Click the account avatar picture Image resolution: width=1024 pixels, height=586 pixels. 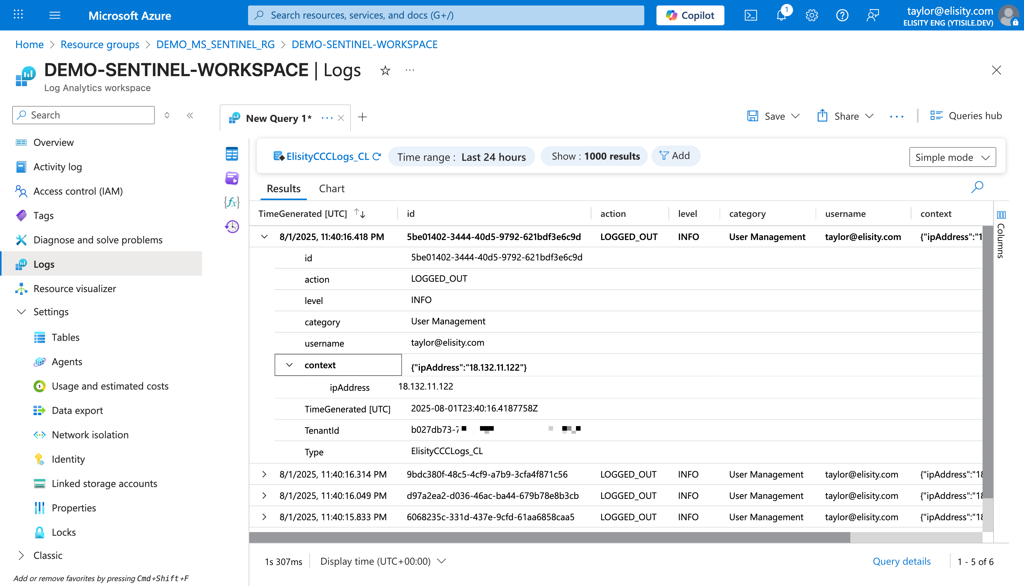(x=1009, y=15)
